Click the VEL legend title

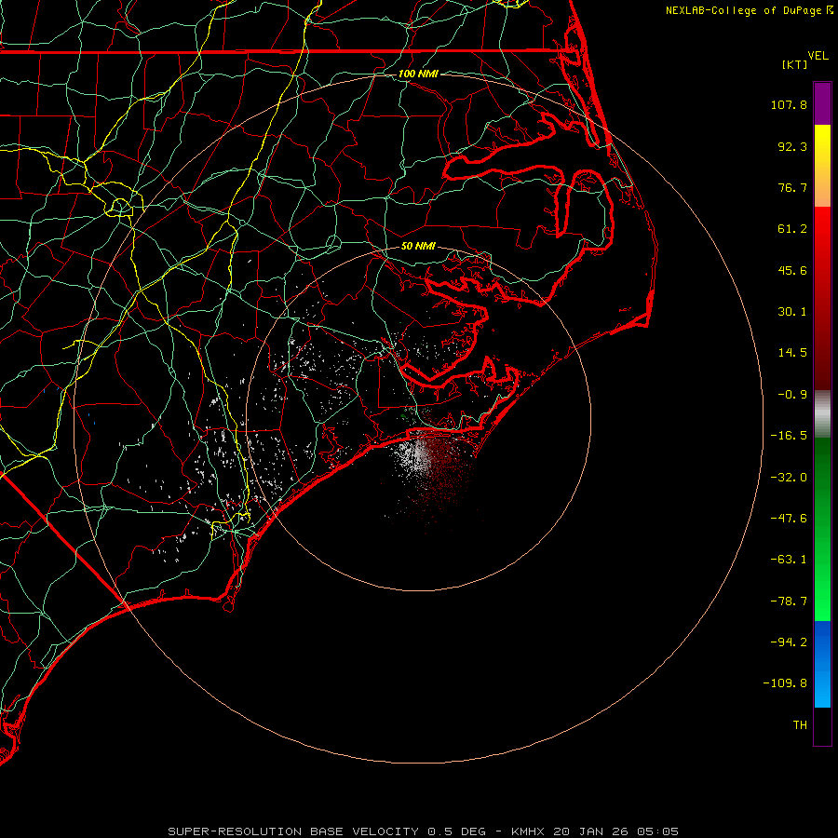pos(818,56)
